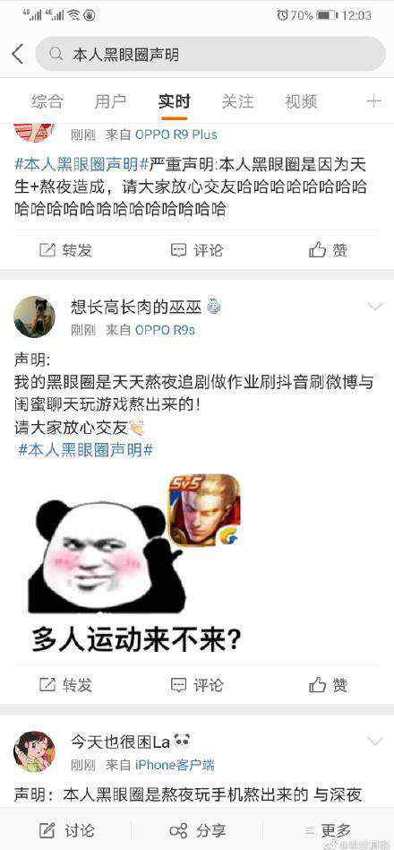
Task: Tap the magnifier icon in search field
Action: [56, 54]
